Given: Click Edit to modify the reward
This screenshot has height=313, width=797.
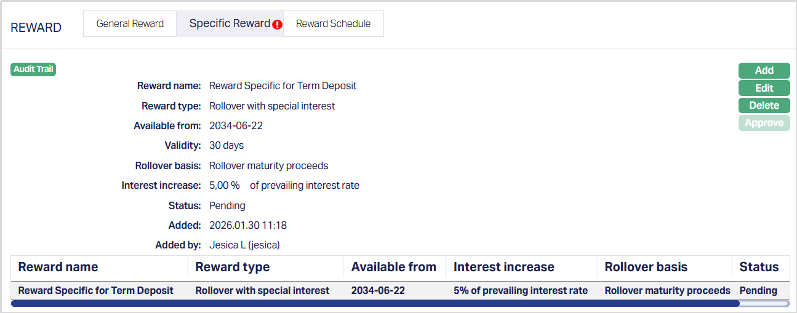Looking at the screenshot, I should [764, 88].
